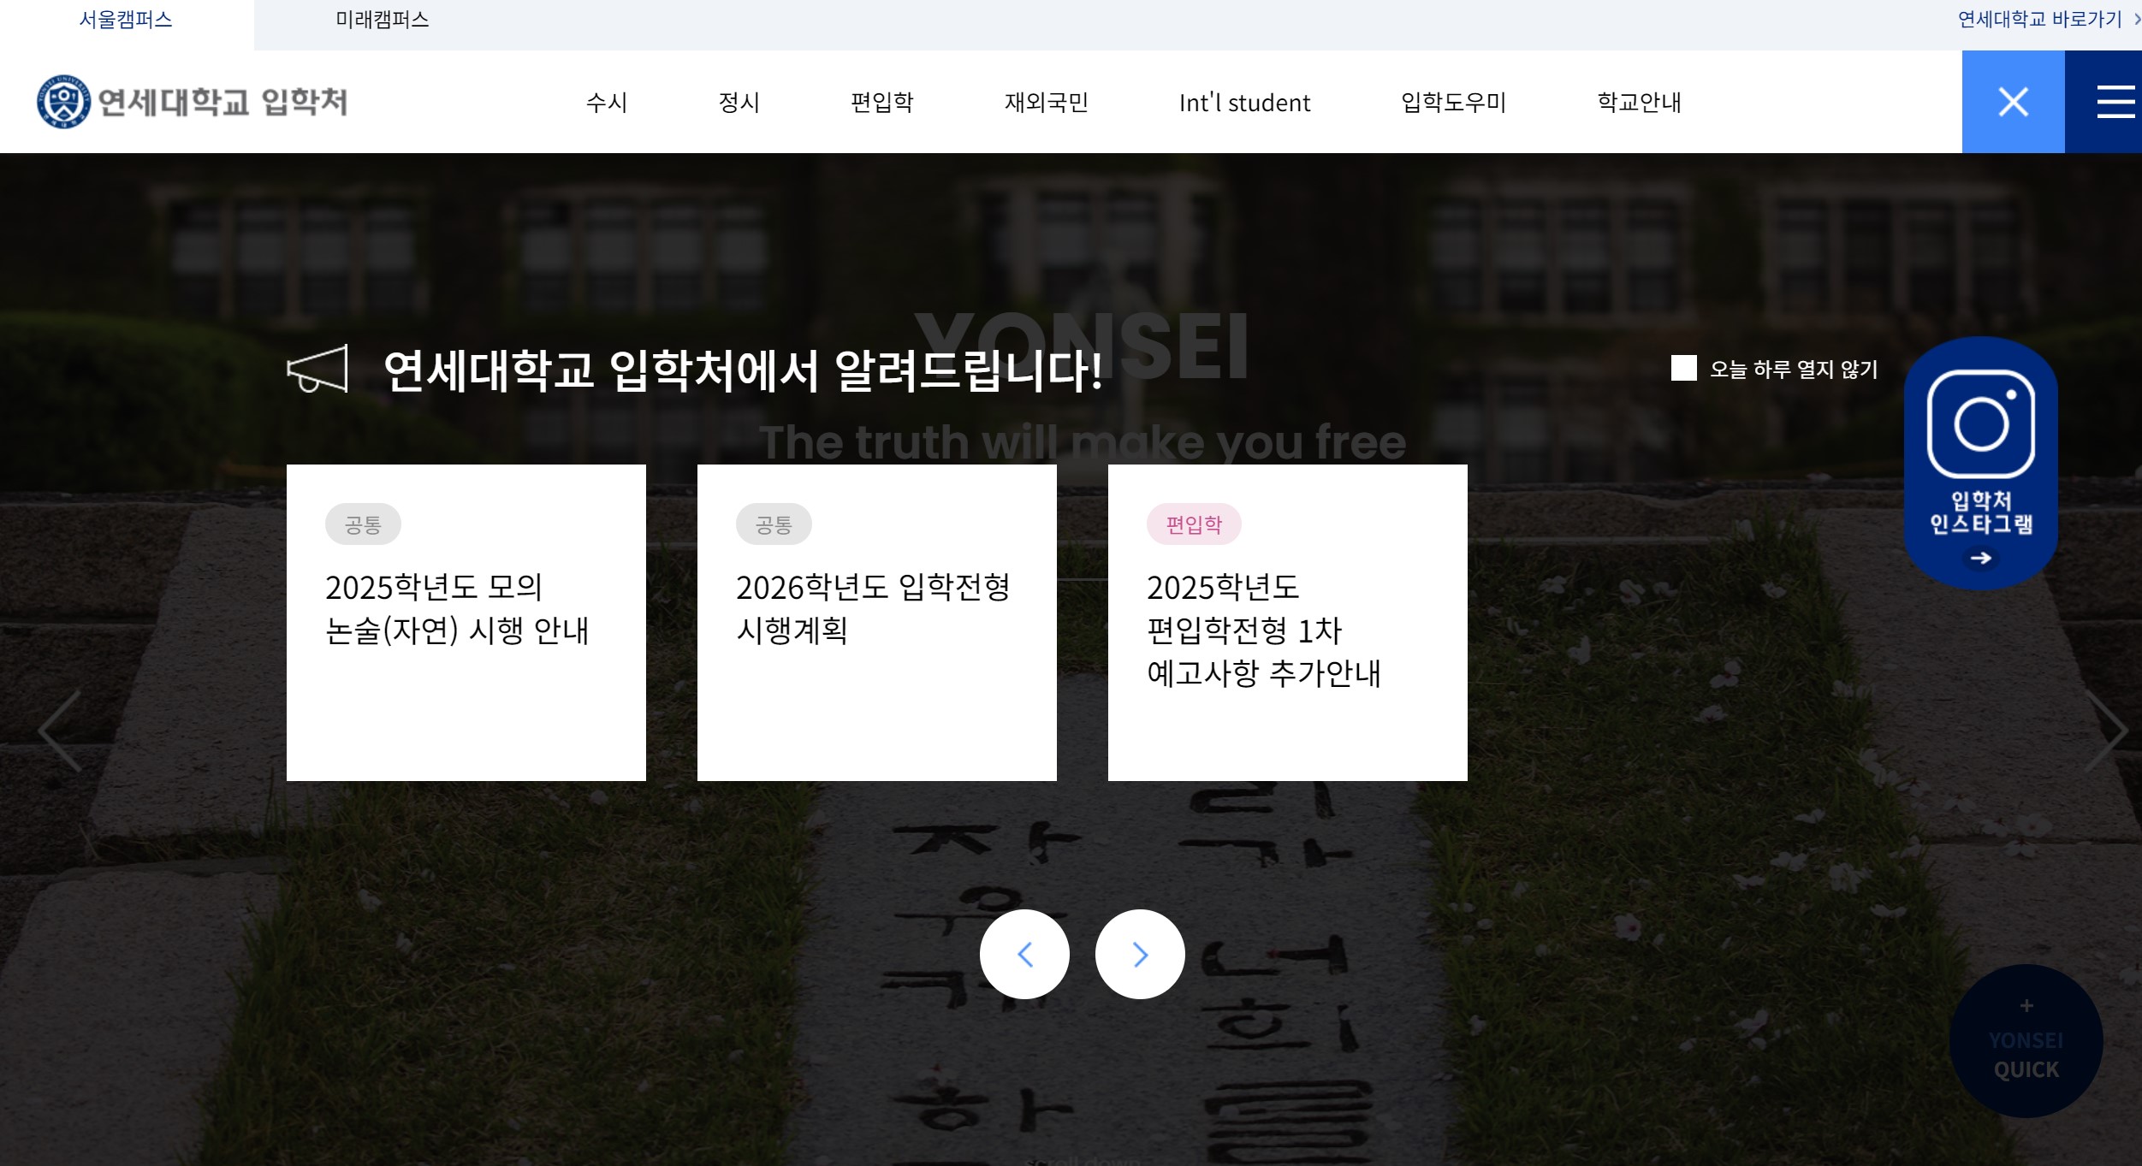
Task: Open the 편입학 menu
Action: 881,103
